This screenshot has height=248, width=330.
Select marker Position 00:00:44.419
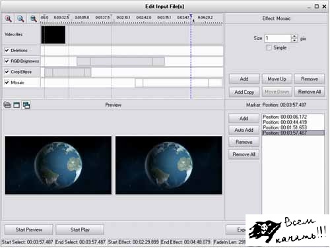coord(284,122)
